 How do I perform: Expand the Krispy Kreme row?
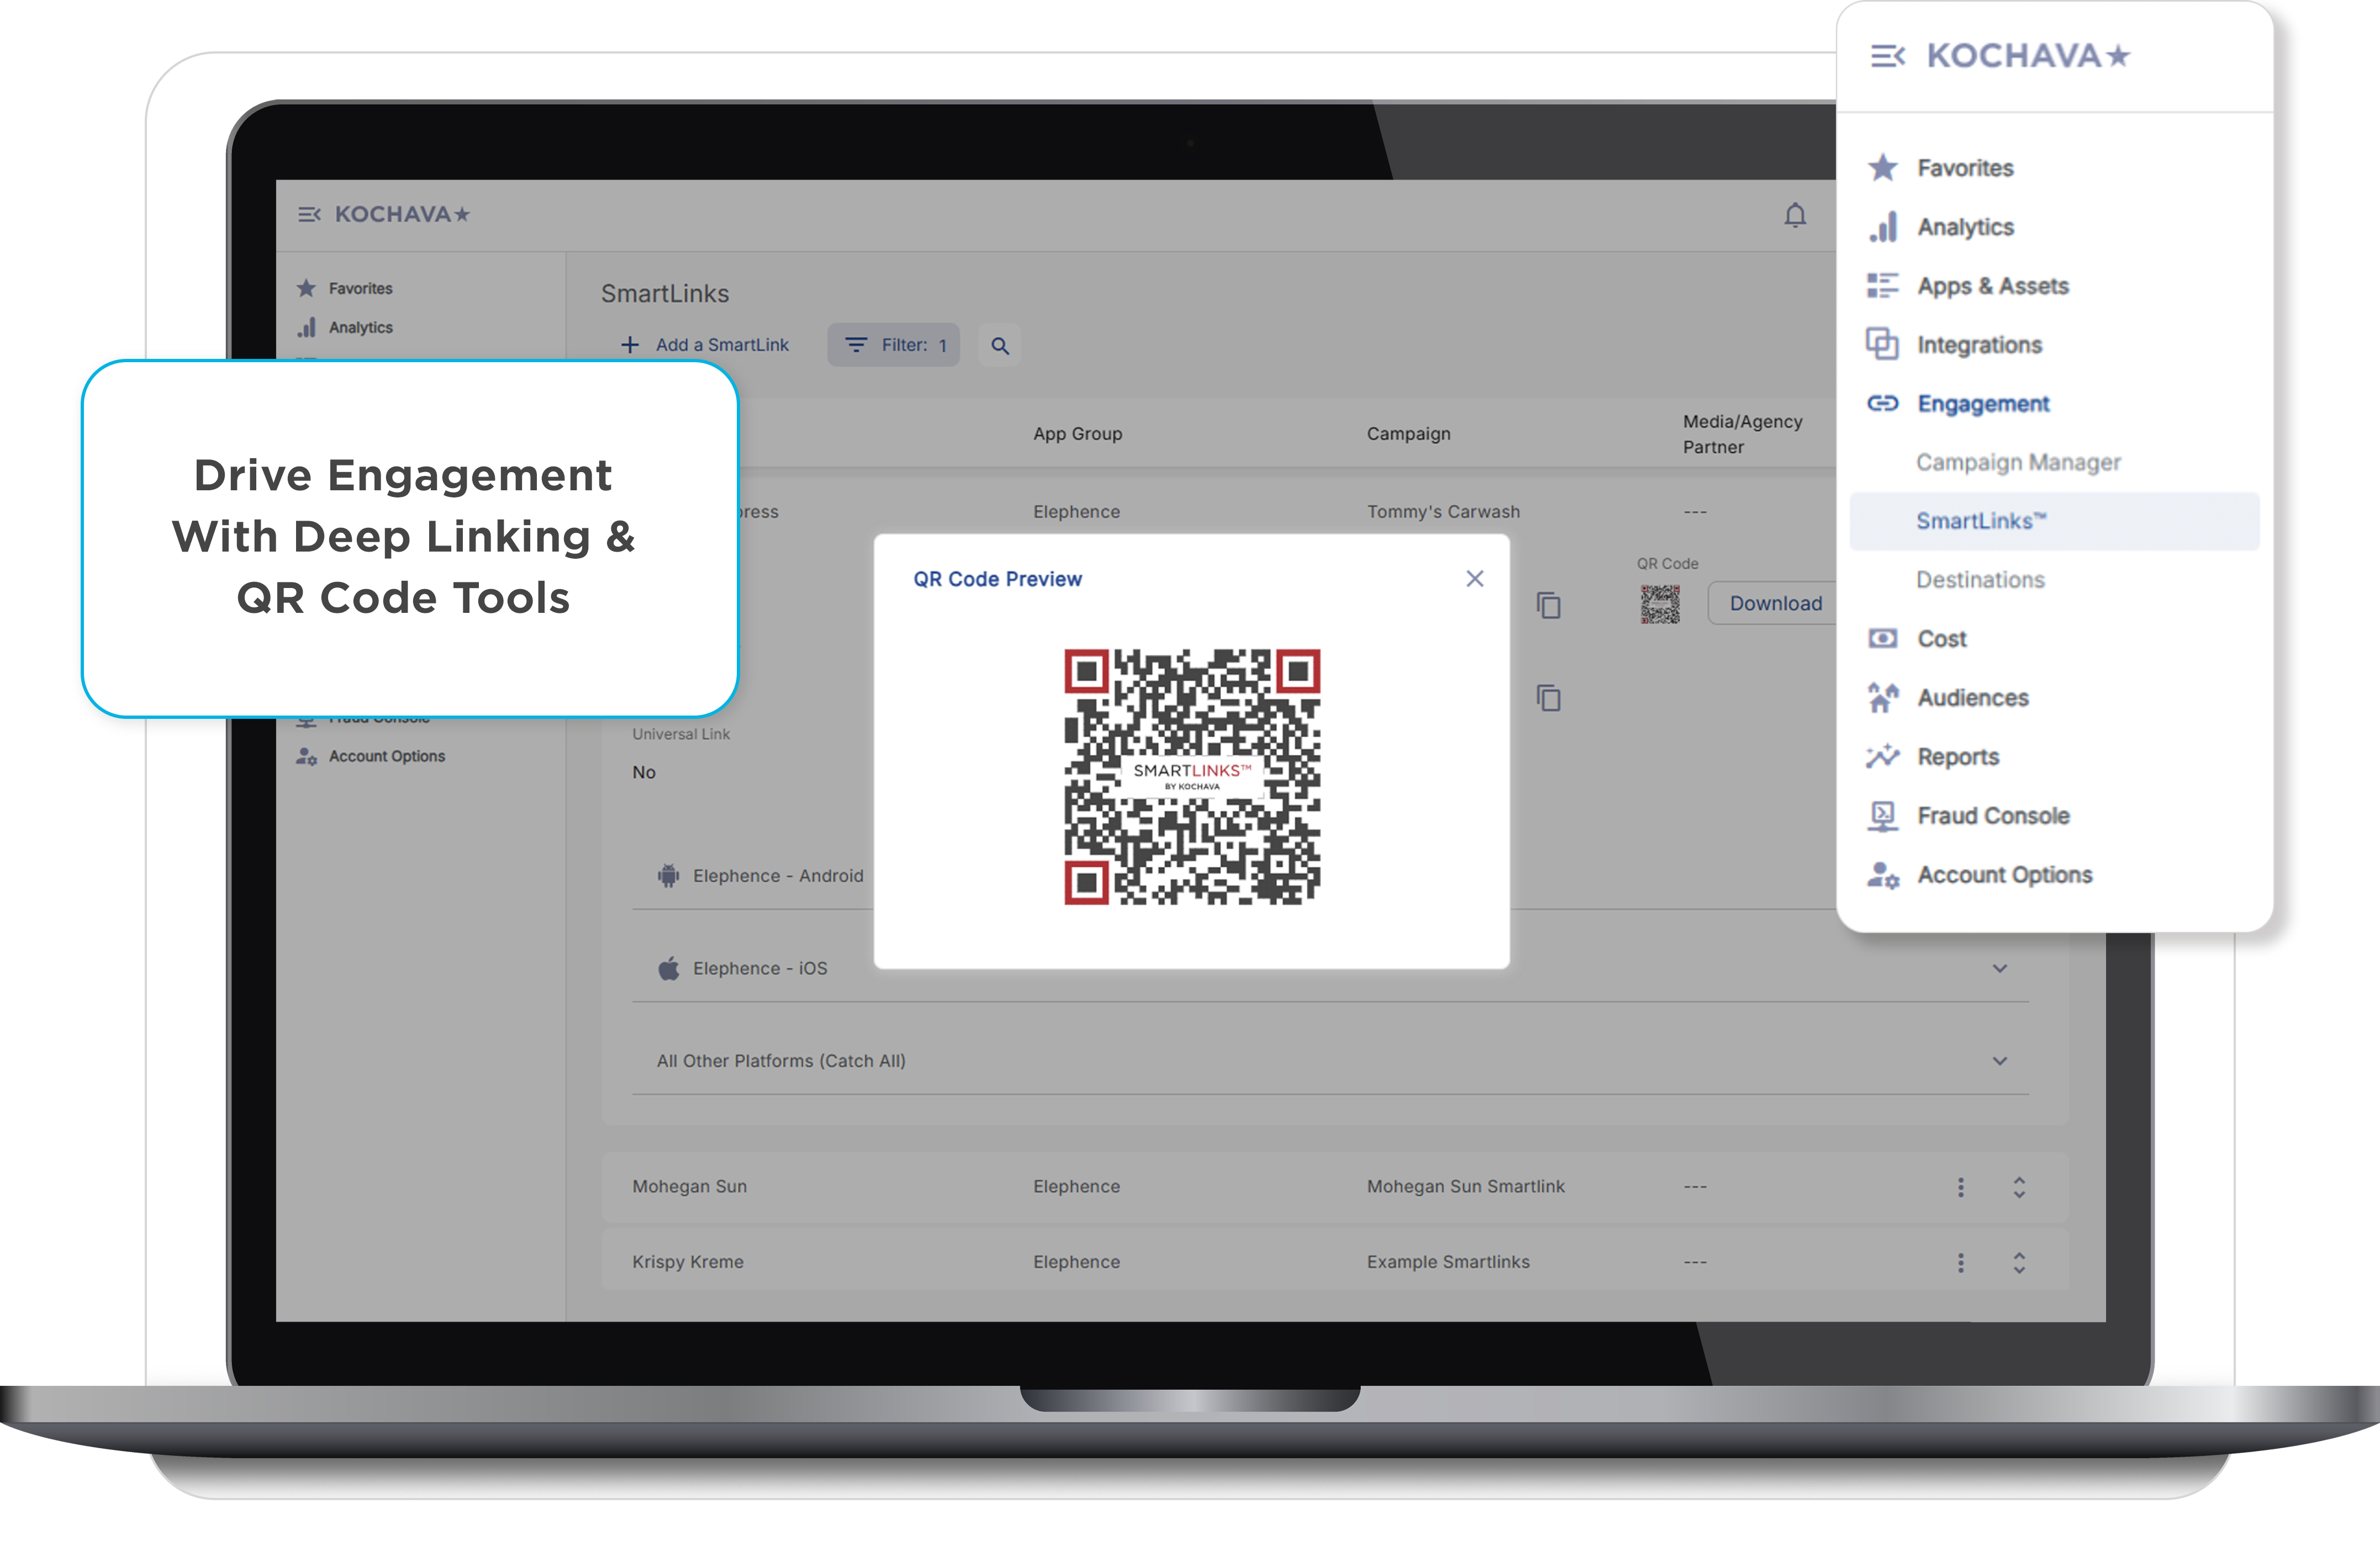coord(2019,1262)
